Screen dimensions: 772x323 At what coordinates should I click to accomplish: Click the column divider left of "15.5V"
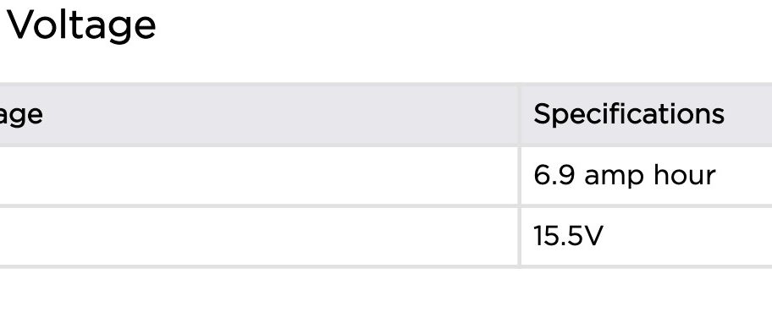point(519,237)
